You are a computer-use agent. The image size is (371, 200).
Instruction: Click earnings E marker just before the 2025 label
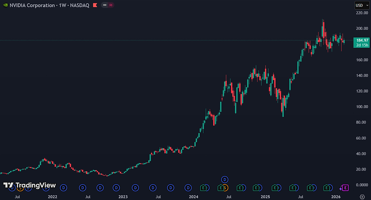[x=256, y=188]
